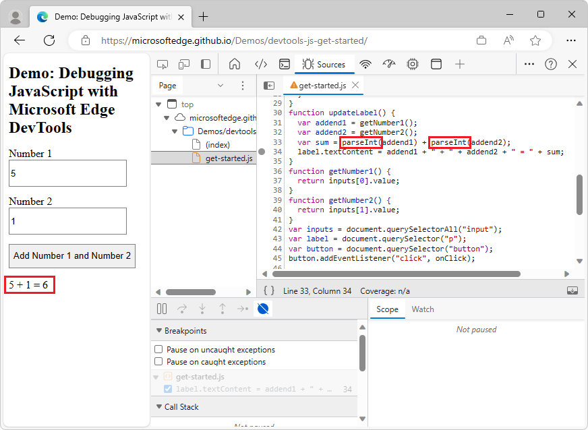The image size is (588, 430).
Task: Toggle the Deactivate breakpoints icon
Action: pyautogui.click(x=264, y=309)
